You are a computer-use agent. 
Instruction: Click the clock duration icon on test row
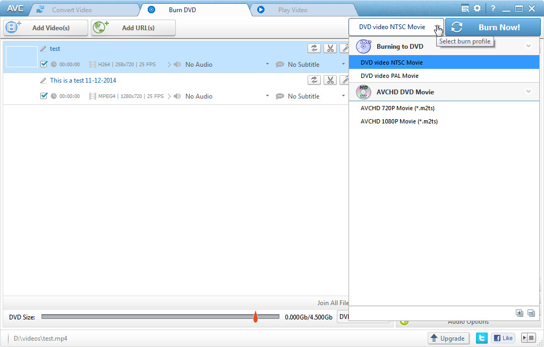click(54, 64)
